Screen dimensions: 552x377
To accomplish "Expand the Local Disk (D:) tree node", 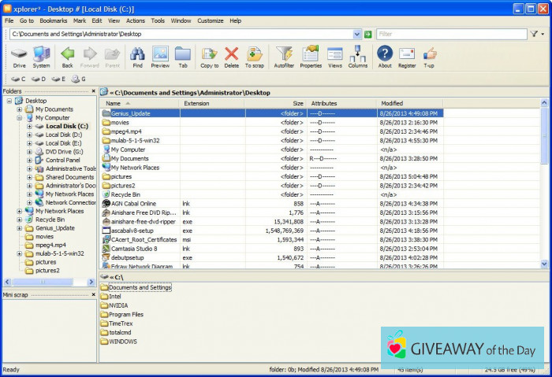I will pos(29,135).
